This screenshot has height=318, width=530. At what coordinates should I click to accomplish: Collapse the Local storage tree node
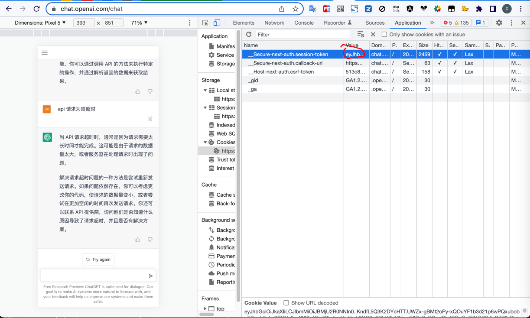tap(205, 91)
